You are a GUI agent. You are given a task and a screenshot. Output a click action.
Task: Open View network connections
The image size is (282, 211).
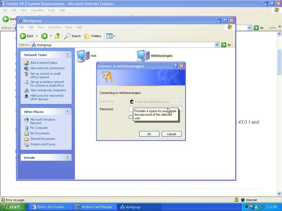[x=47, y=68]
